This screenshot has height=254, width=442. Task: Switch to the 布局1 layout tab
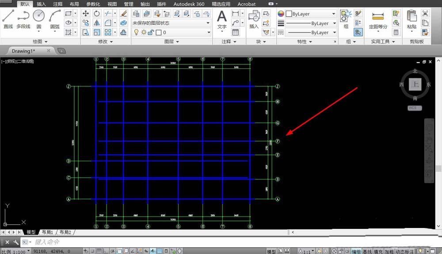pos(47,232)
